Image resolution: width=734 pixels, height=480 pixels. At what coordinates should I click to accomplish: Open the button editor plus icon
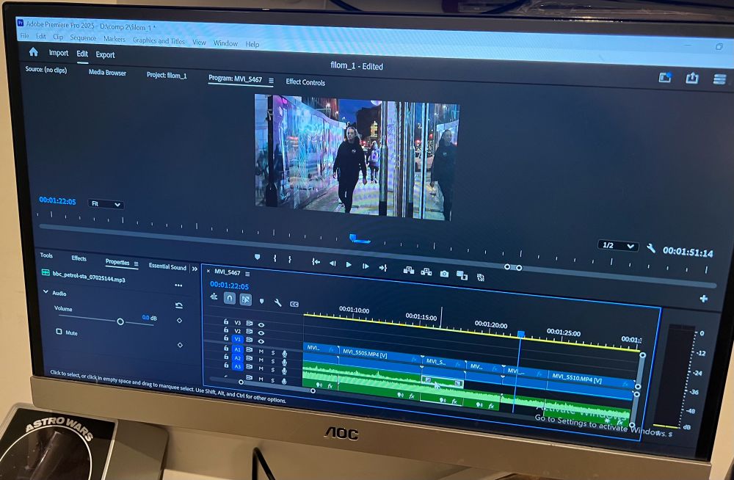704,299
